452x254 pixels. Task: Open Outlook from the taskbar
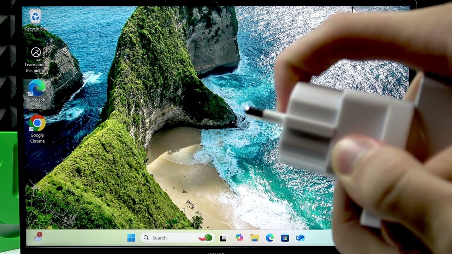300,238
